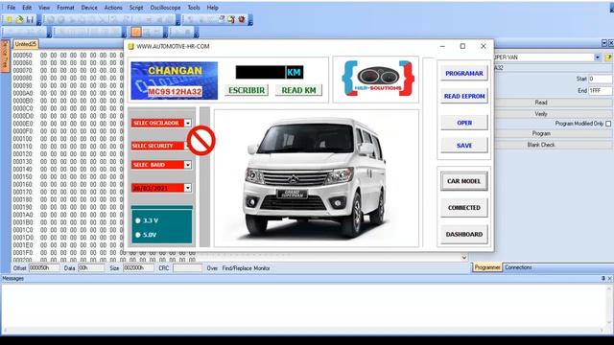Viewport: 614px width, 345px height.
Task: Click the white Changan van picture
Action: pyautogui.click(x=317, y=178)
